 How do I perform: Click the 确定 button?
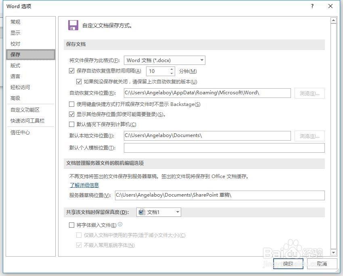[288, 264]
